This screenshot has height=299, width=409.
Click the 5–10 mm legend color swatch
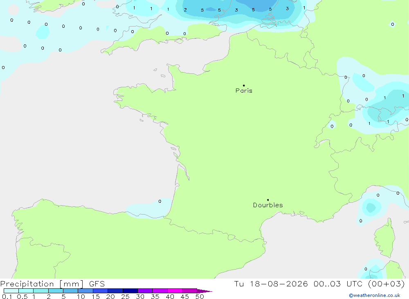pyautogui.click(x=71, y=291)
